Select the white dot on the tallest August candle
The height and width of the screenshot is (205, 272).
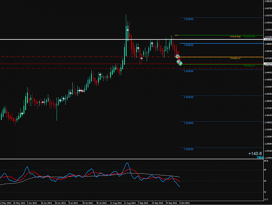click(x=128, y=30)
